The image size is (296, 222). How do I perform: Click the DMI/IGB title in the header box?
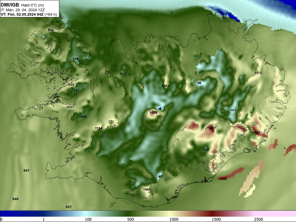coord(10,5)
